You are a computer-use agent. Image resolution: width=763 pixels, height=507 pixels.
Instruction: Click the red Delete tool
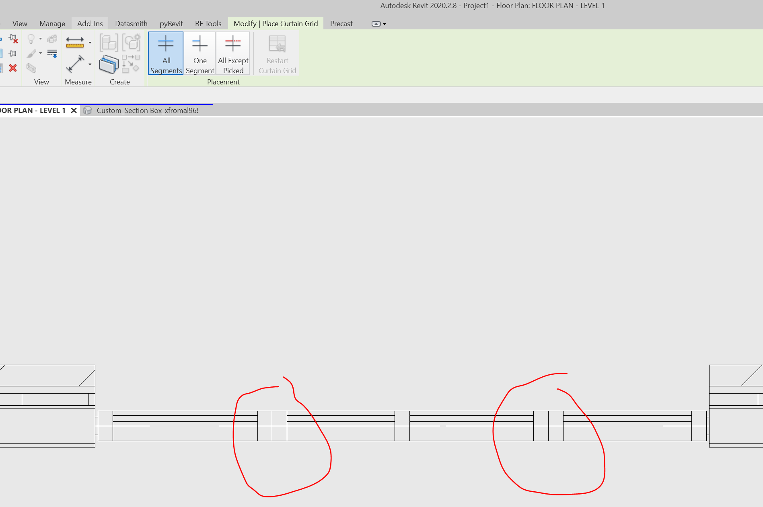pos(12,68)
